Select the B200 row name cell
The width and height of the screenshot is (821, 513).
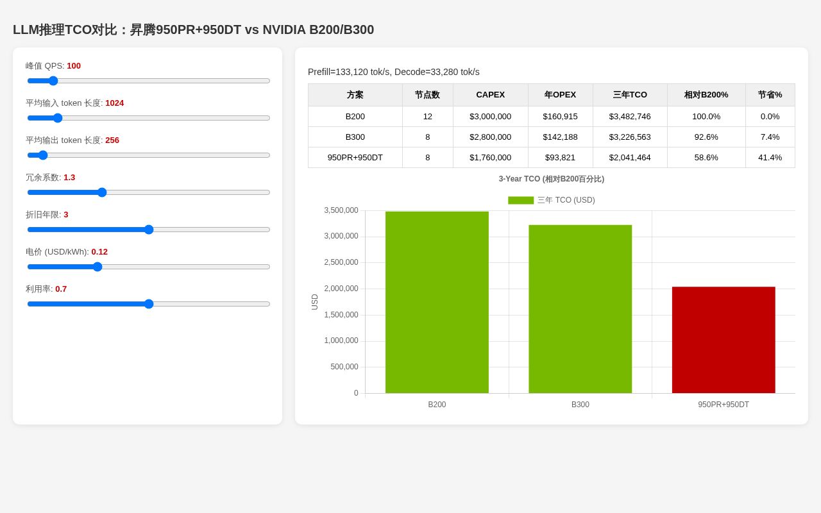pos(355,117)
